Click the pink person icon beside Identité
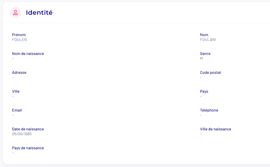Image resolution: width=270 pixels, height=167 pixels. click(x=15, y=13)
